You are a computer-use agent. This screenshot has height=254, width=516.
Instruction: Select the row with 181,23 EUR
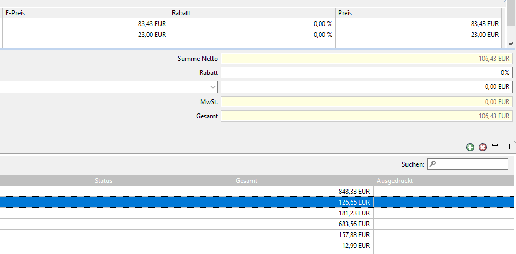(257, 213)
